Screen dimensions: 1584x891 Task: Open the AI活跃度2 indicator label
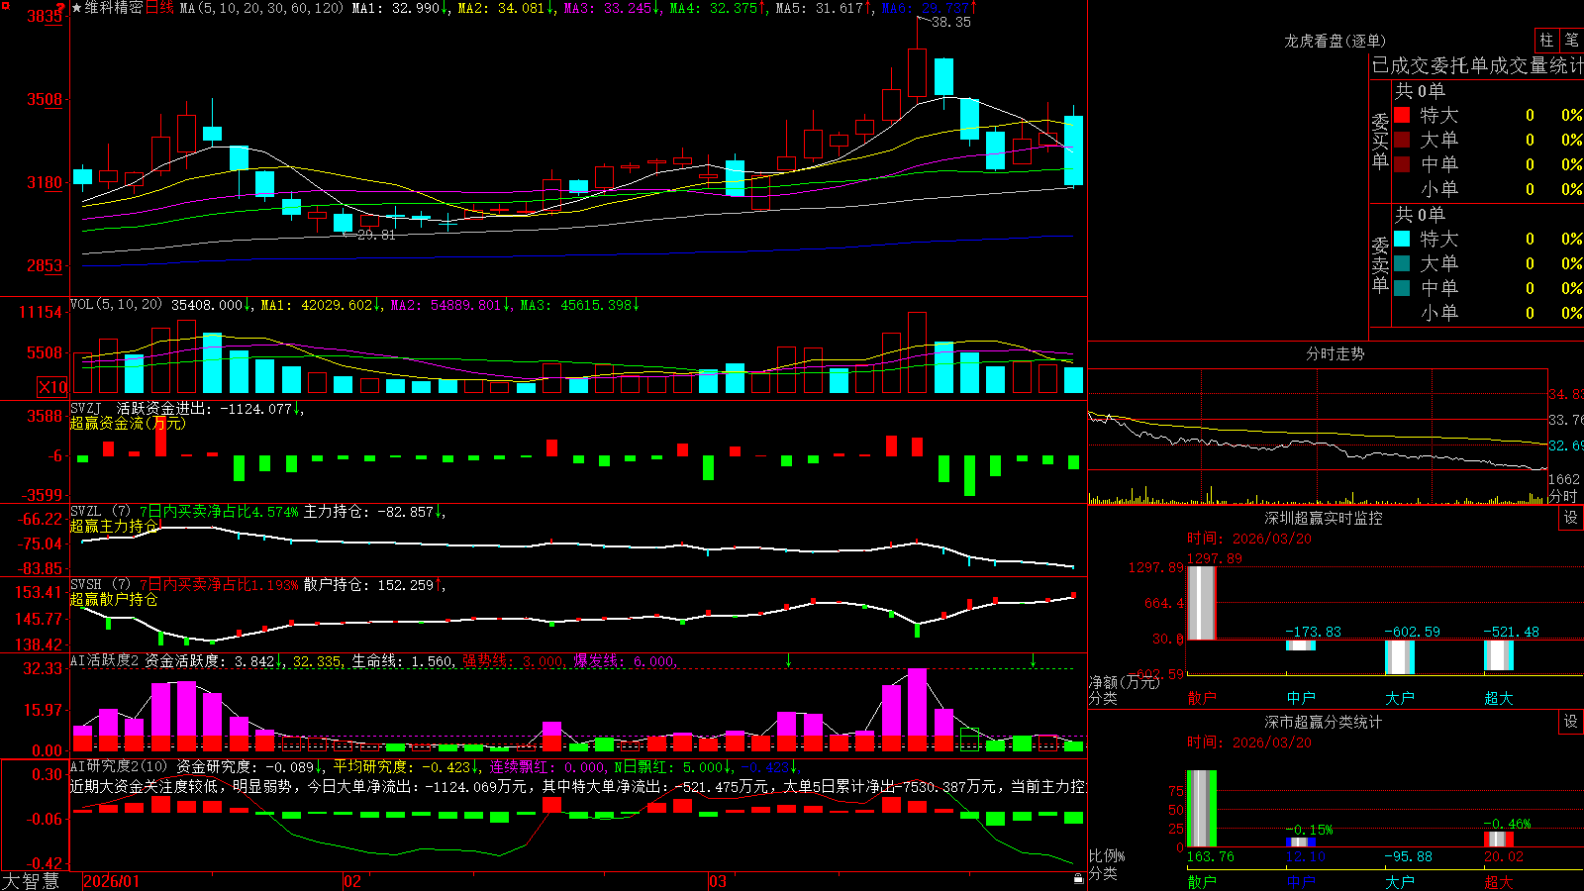click(105, 660)
